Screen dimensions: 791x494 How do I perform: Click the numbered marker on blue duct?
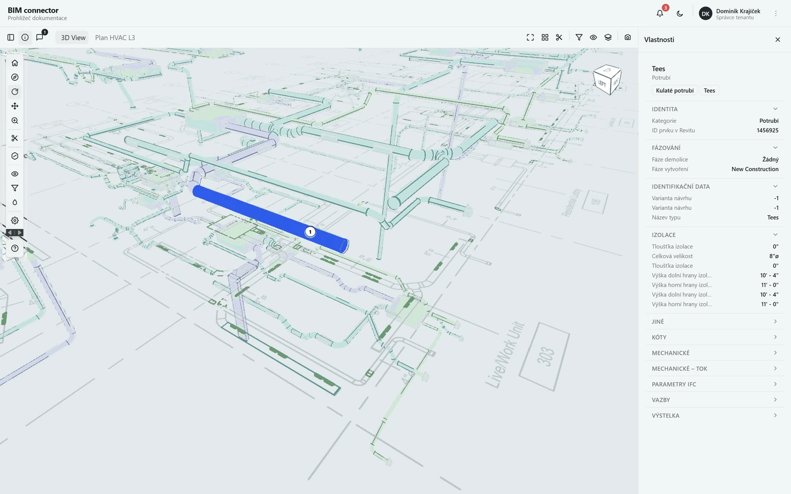[x=310, y=232]
